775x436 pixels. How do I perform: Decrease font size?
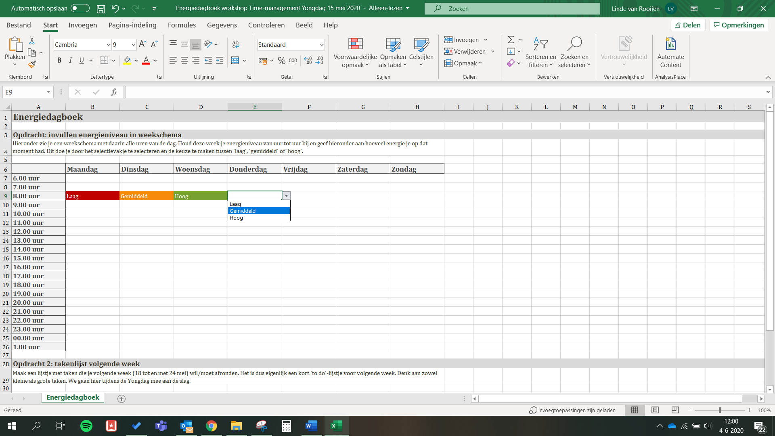154,44
